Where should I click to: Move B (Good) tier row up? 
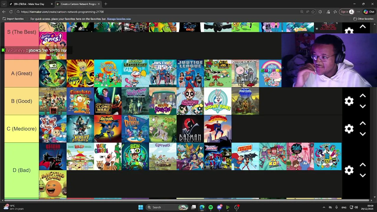click(363, 96)
